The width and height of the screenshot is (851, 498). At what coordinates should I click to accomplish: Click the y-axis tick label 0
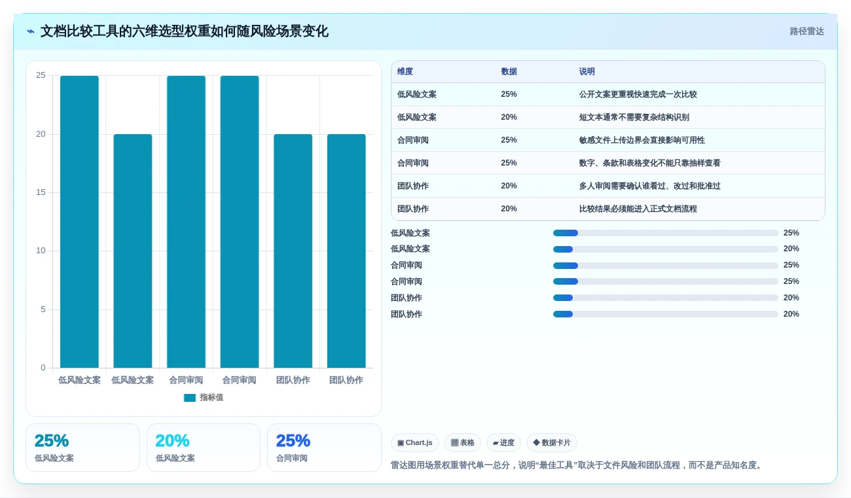point(43,368)
